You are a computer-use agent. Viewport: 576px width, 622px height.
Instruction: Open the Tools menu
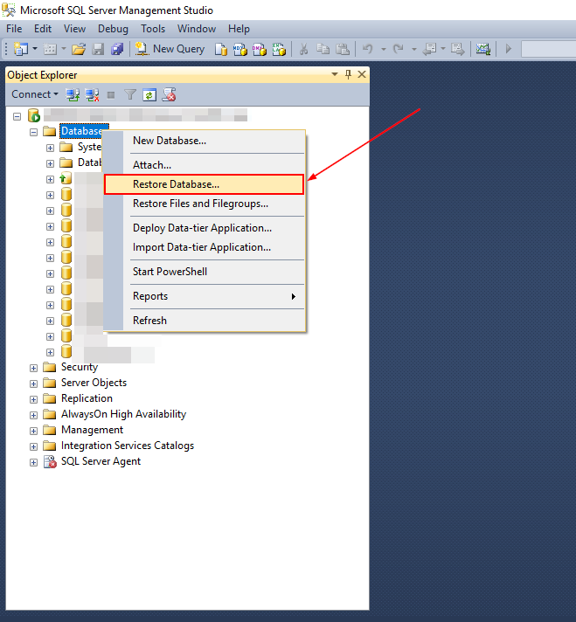click(x=153, y=29)
